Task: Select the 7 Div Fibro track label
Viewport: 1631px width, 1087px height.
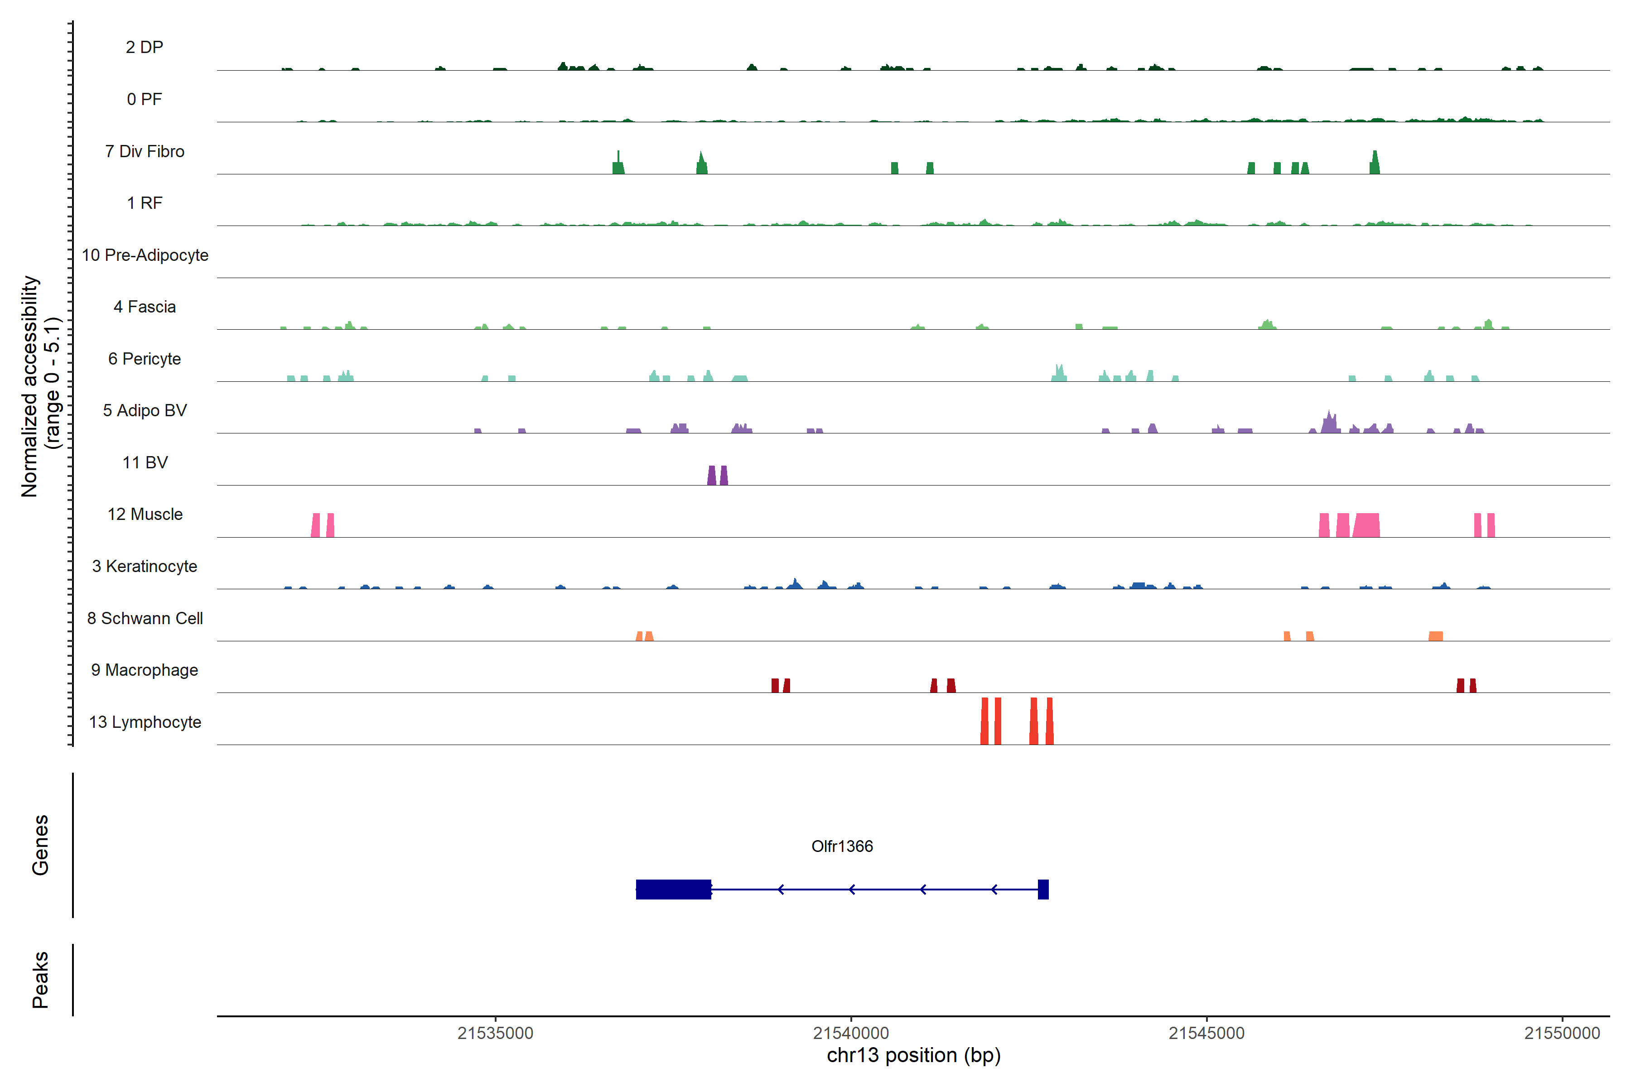Action: (144, 151)
